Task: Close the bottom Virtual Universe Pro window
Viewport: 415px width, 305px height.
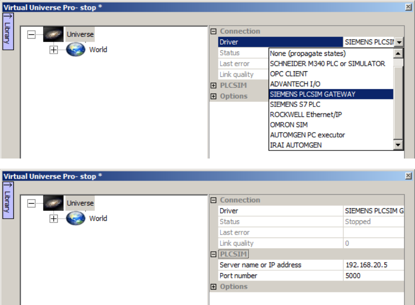Action: point(409,176)
